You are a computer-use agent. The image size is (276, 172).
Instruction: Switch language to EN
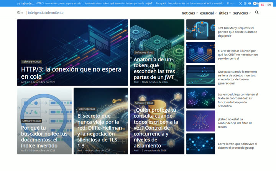coord(269,5)
